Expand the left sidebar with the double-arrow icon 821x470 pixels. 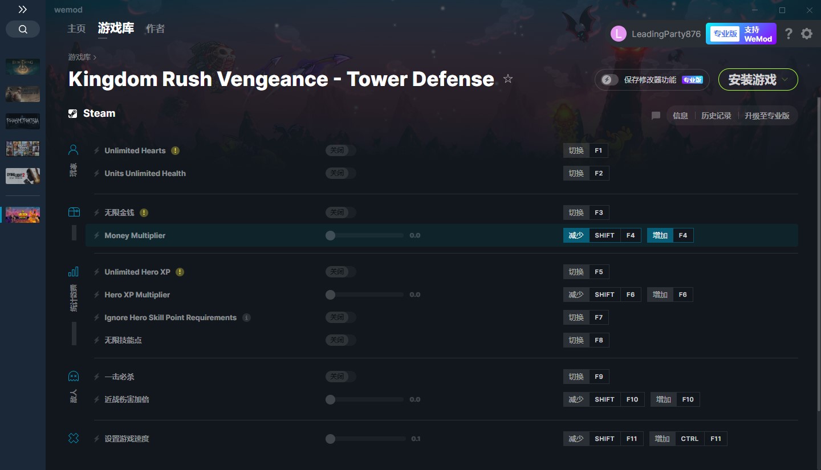[x=23, y=10]
